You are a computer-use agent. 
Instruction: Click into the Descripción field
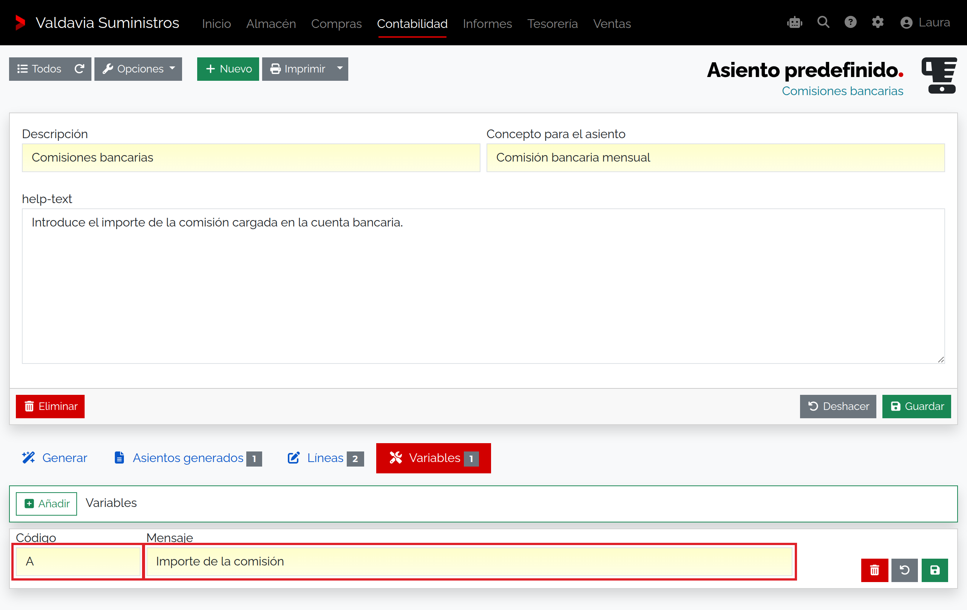click(x=251, y=158)
